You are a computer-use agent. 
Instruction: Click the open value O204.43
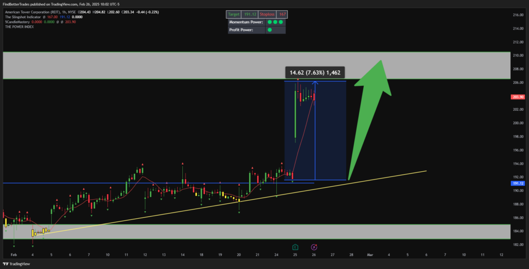point(84,12)
